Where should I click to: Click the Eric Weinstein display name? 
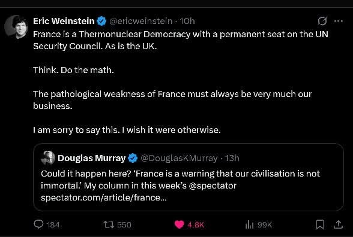click(64, 21)
